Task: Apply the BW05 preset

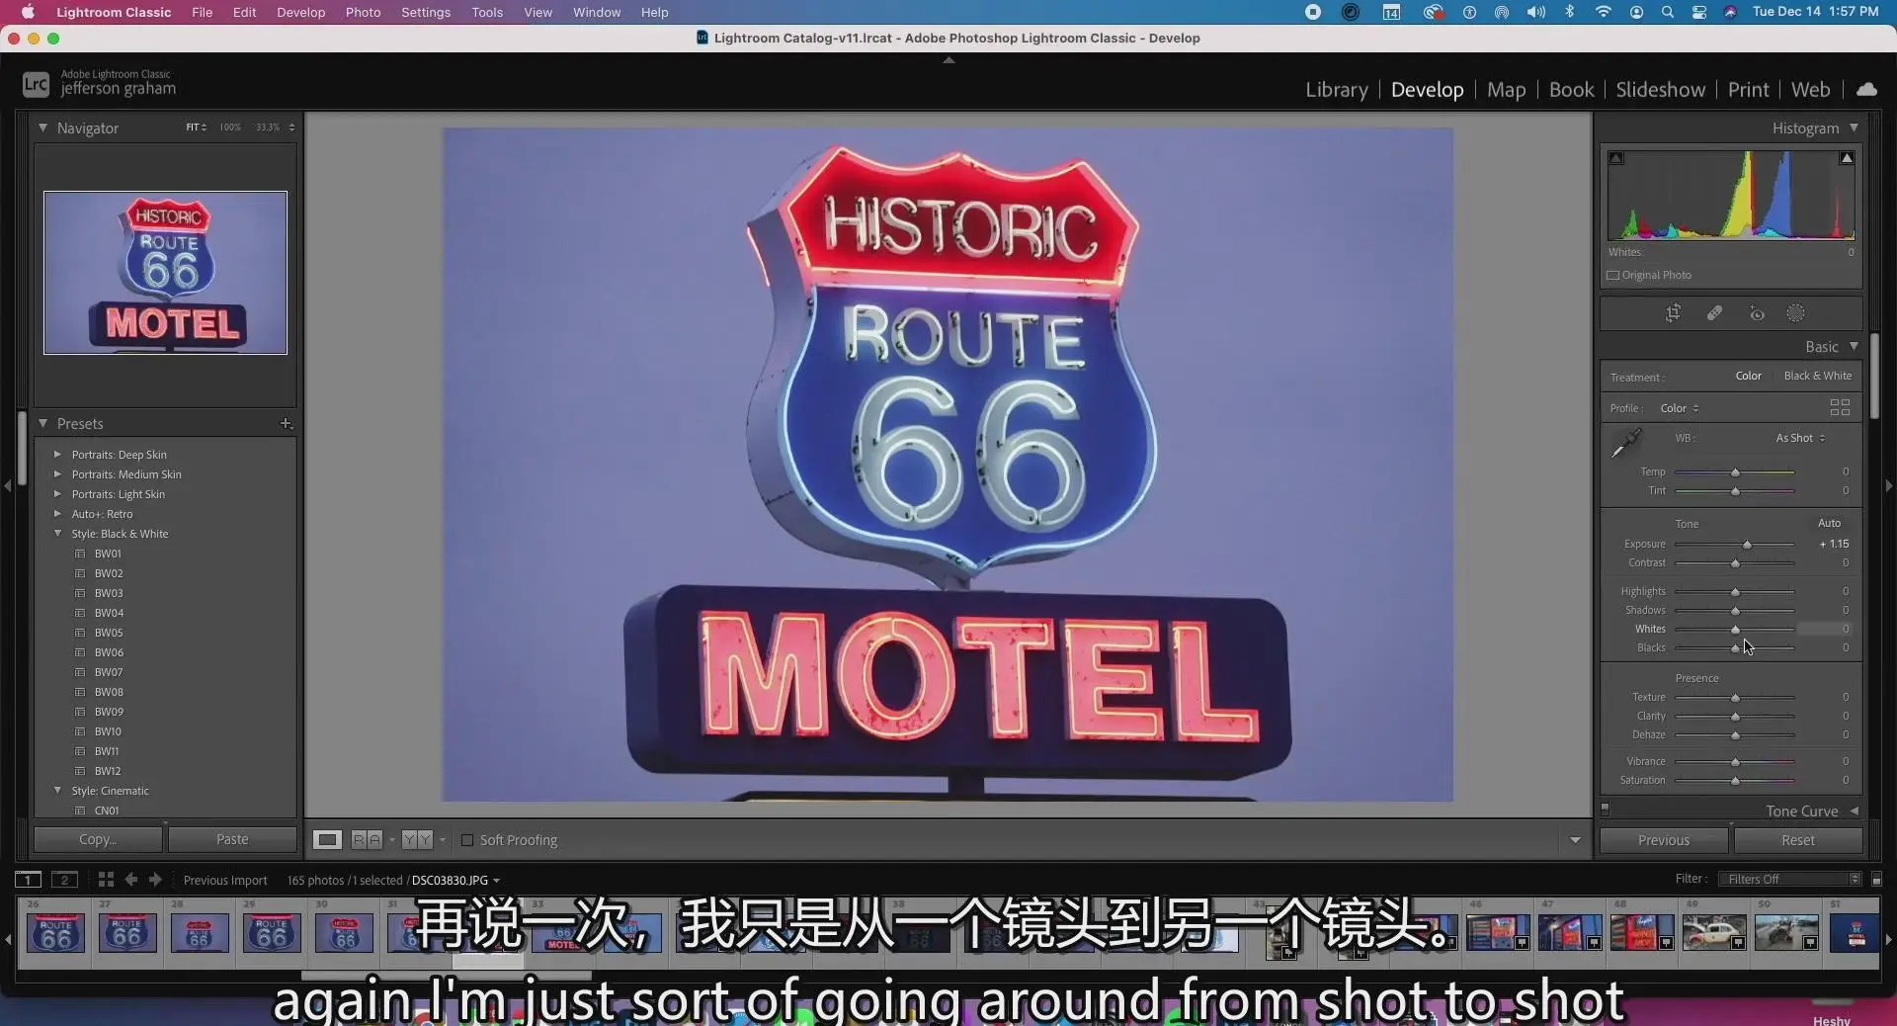Action: click(109, 633)
